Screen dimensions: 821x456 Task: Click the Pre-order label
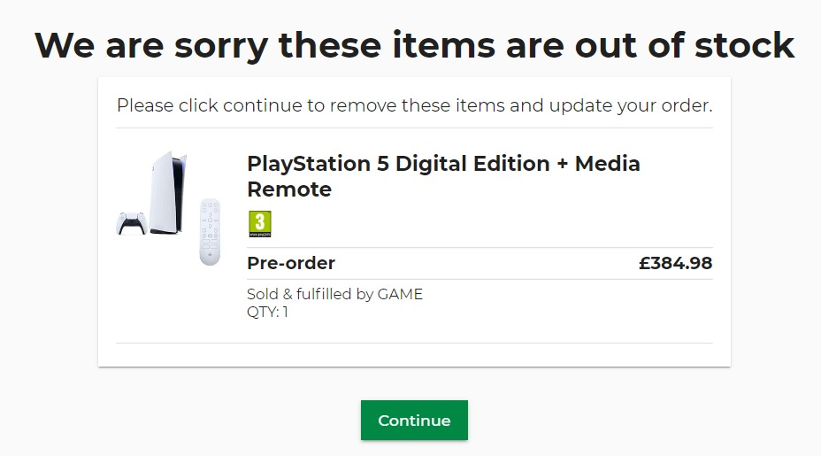[x=291, y=263]
